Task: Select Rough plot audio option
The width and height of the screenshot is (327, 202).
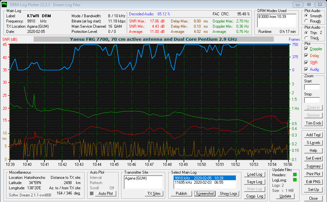Action: [x=306, y=21]
